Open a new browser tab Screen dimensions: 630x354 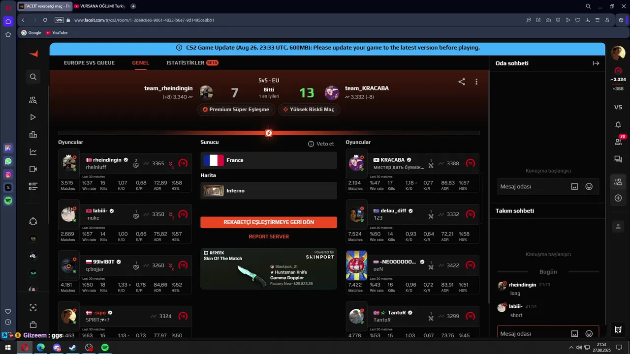point(133,6)
